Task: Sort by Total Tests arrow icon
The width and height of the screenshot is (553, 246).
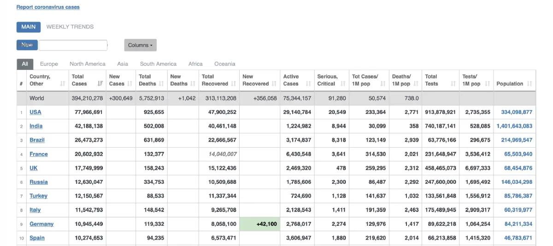Action: 453,84
